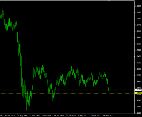Click the 1 Nov 2009 date label
142x117 pixels.
[46, 115]
